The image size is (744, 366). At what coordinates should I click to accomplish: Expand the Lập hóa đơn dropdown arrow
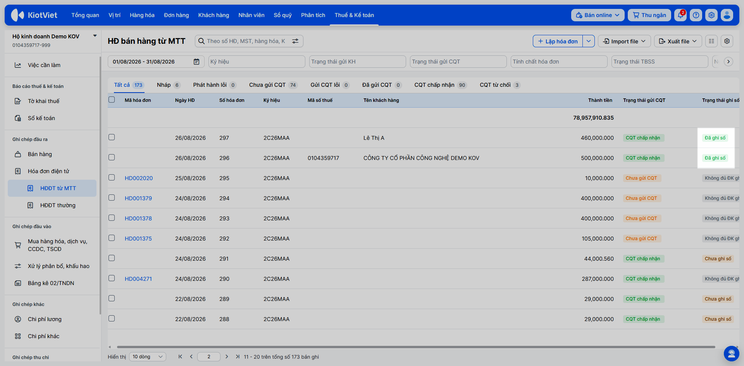tap(589, 41)
